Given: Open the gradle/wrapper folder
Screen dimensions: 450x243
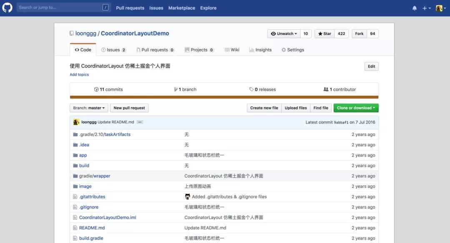Looking at the screenshot, I should tap(95, 176).
